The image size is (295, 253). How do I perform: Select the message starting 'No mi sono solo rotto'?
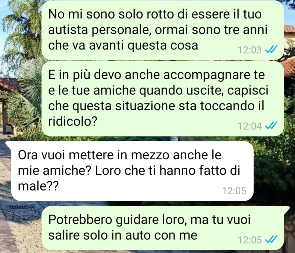tap(163, 30)
